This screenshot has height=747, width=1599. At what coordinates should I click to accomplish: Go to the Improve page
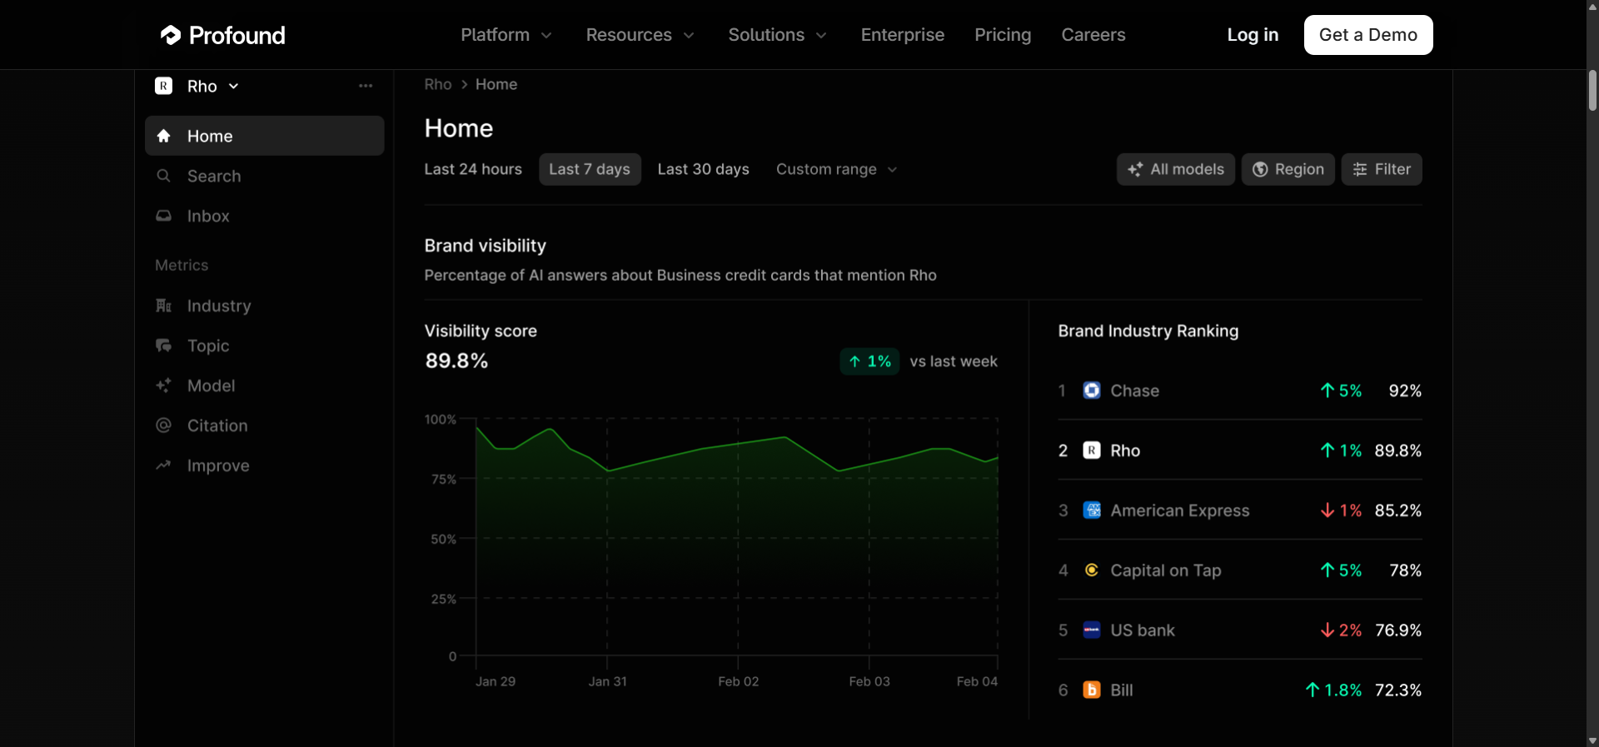click(264, 466)
